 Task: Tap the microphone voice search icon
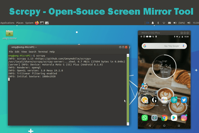[x=183, y=46]
